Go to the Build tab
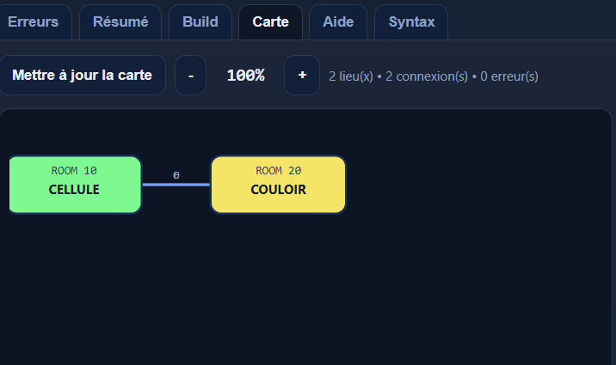The height and width of the screenshot is (365, 616). tap(200, 22)
